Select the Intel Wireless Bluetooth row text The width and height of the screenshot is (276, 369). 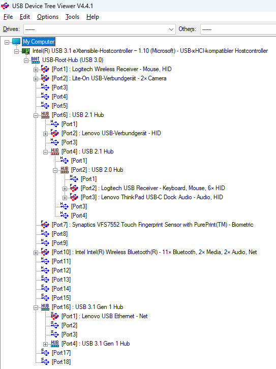pos(155,252)
